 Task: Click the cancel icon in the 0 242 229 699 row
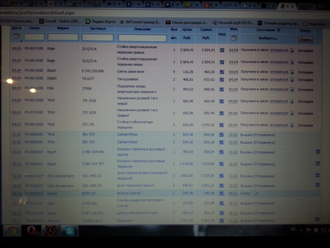[x=292, y=72]
